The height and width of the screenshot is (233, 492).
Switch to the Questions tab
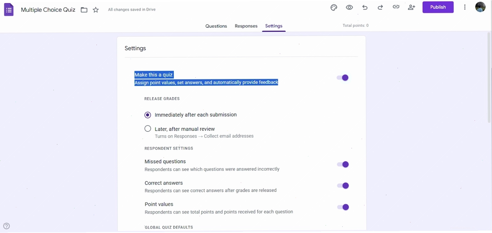[x=216, y=26]
